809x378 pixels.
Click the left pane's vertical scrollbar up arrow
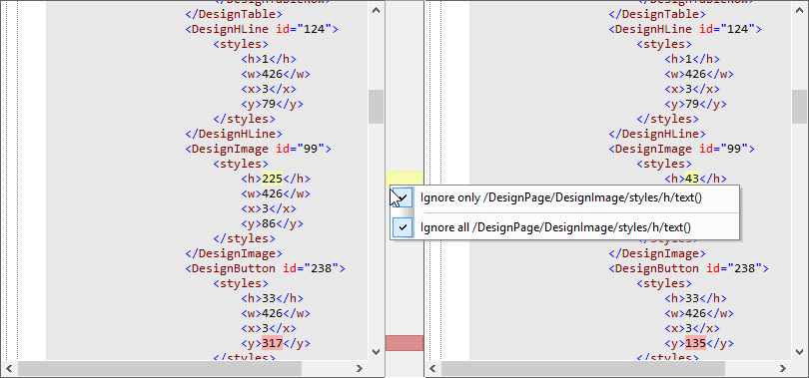coord(376,9)
